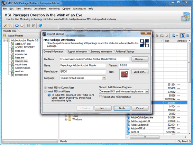Switch to Additional Settings tab
This screenshot has width=193, height=145.
(125, 52)
